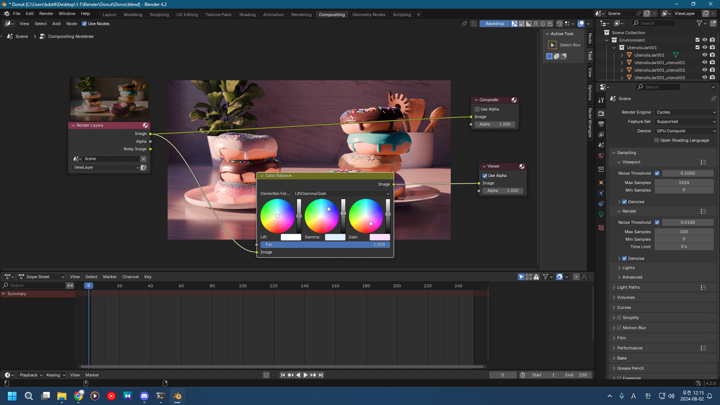Launch Discord from the taskbar
720x405 pixels.
[144, 396]
